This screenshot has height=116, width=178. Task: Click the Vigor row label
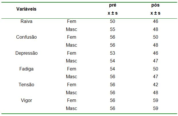26,101
